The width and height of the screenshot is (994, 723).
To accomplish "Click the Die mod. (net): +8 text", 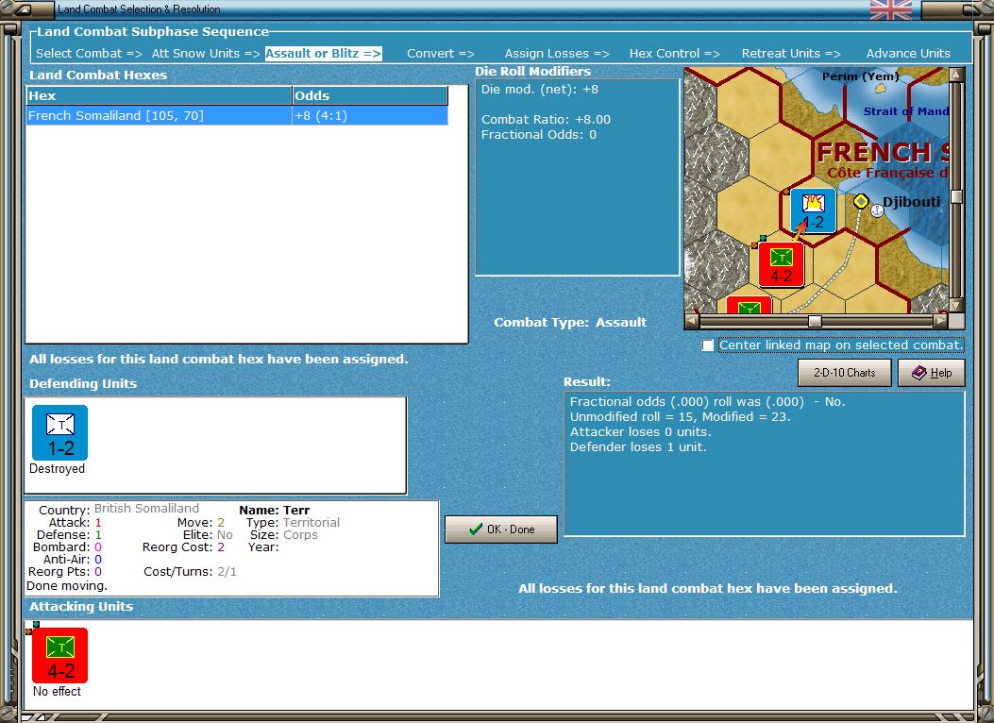I will click(539, 90).
